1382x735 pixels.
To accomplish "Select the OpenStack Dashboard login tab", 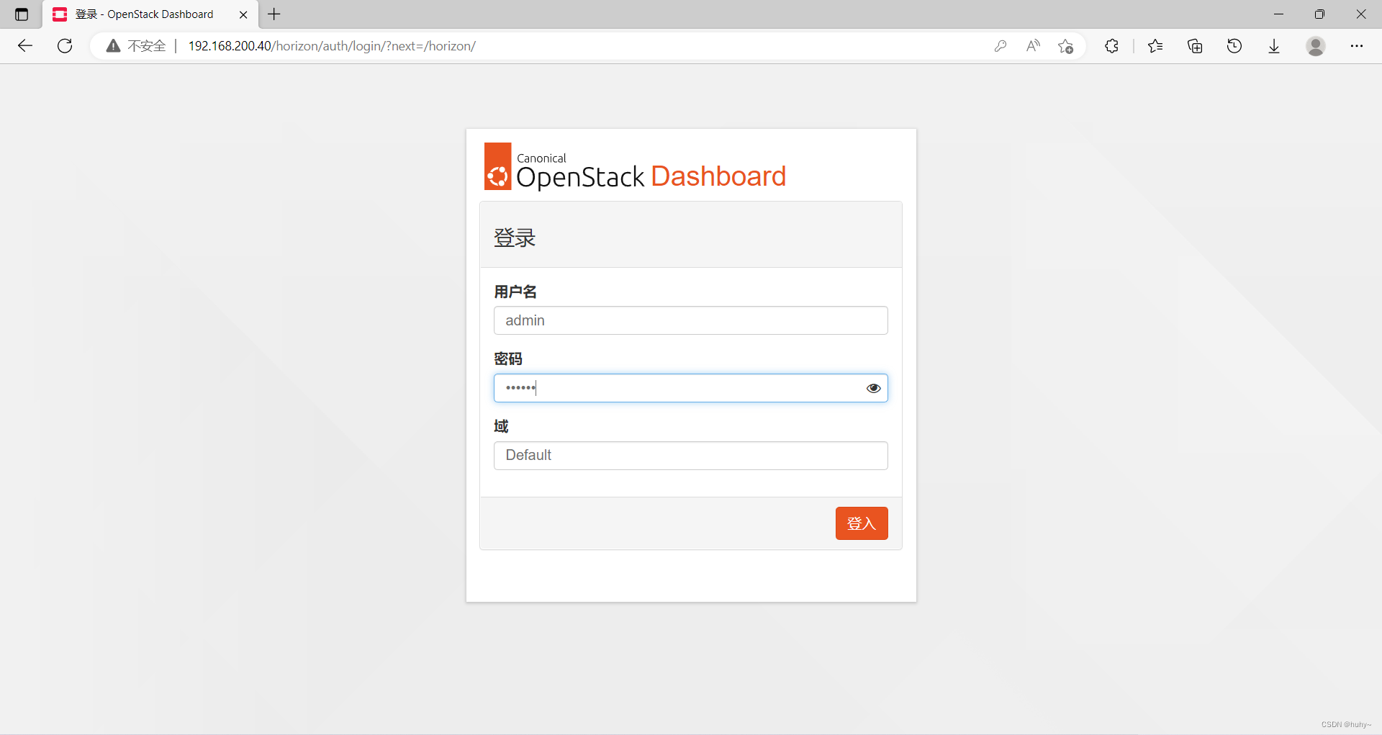I will click(151, 14).
